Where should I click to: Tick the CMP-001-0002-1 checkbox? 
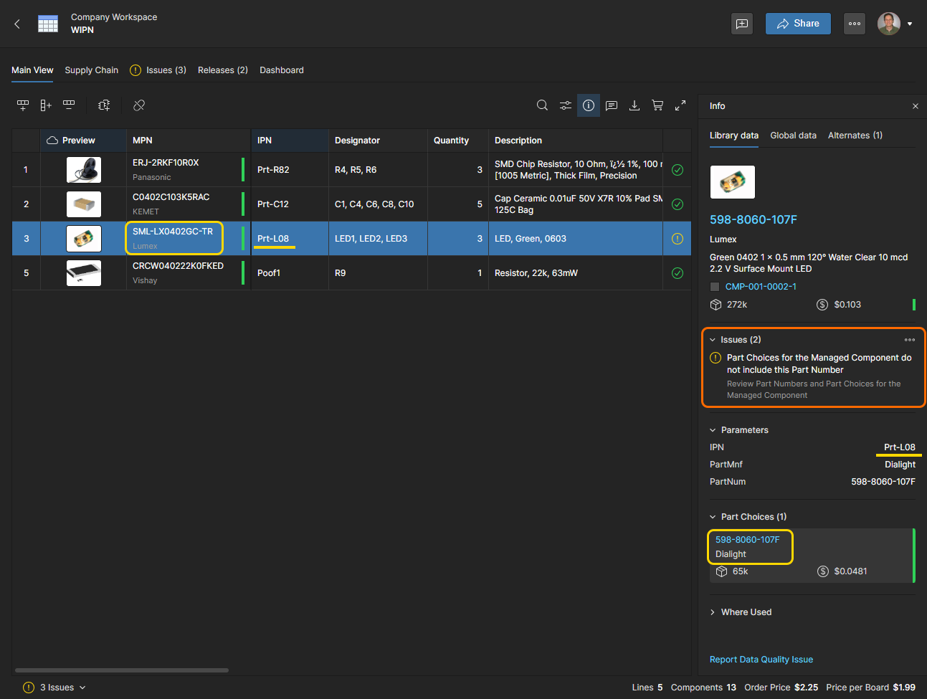[715, 287]
